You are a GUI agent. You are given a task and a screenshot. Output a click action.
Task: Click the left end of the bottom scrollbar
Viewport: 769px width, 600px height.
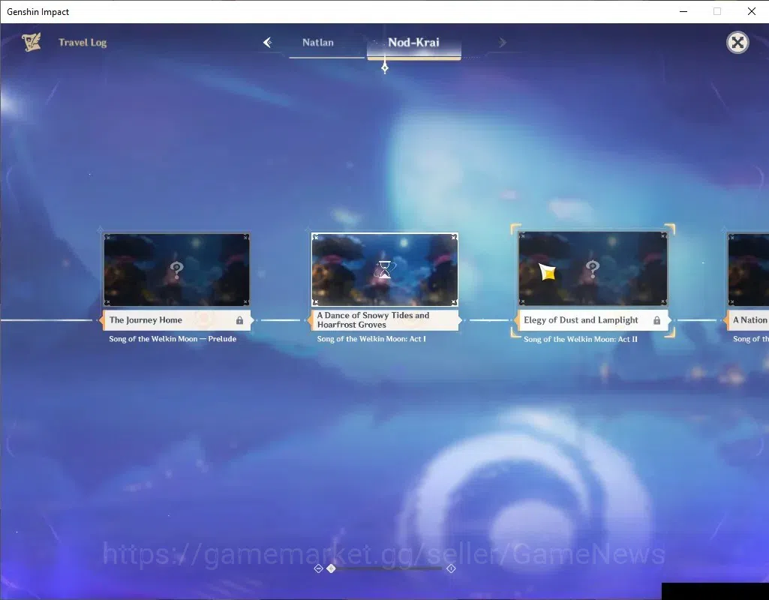click(x=318, y=568)
